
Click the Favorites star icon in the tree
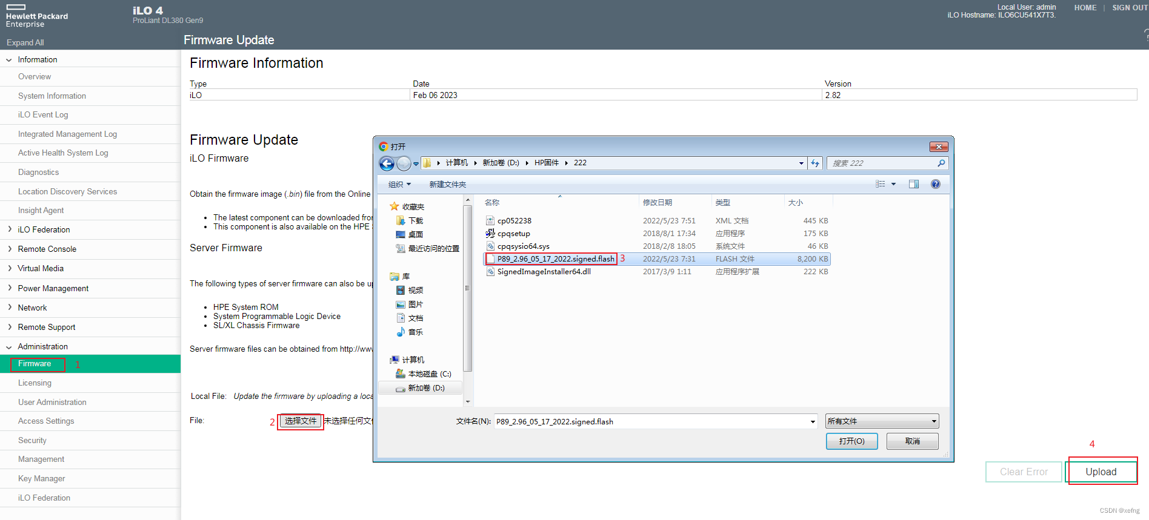[x=395, y=206]
